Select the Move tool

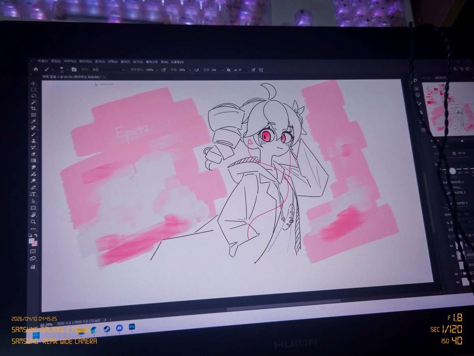click(x=34, y=83)
